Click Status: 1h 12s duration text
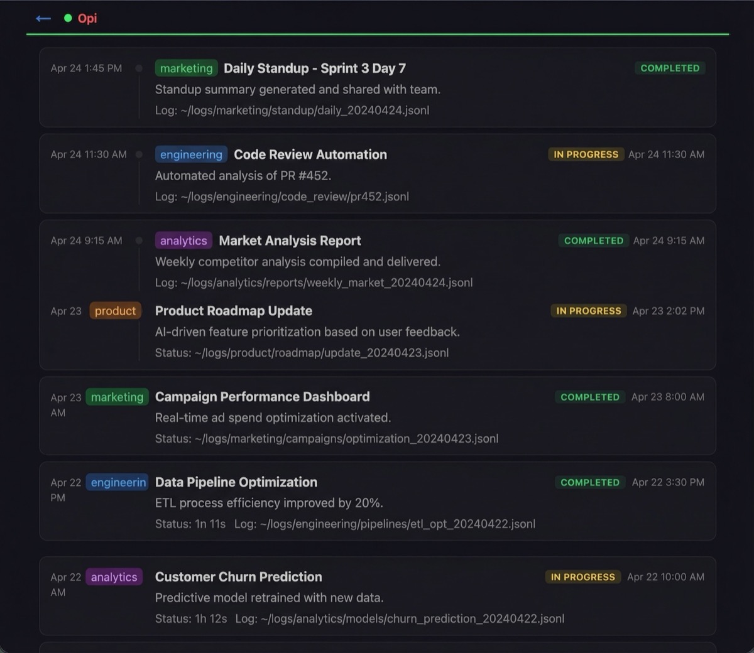This screenshot has height=653, width=754. (191, 618)
